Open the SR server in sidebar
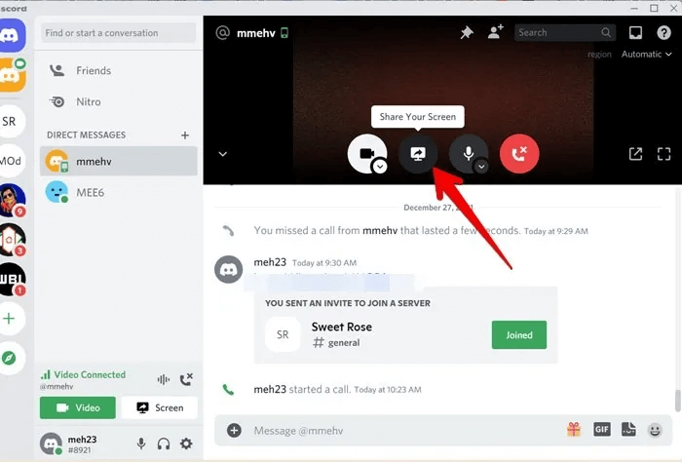The image size is (682, 462). click(x=11, y=122)
